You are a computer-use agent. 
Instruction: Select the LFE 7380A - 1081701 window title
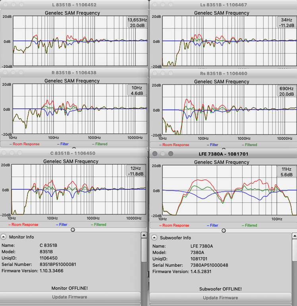click(x=224, y=154)
